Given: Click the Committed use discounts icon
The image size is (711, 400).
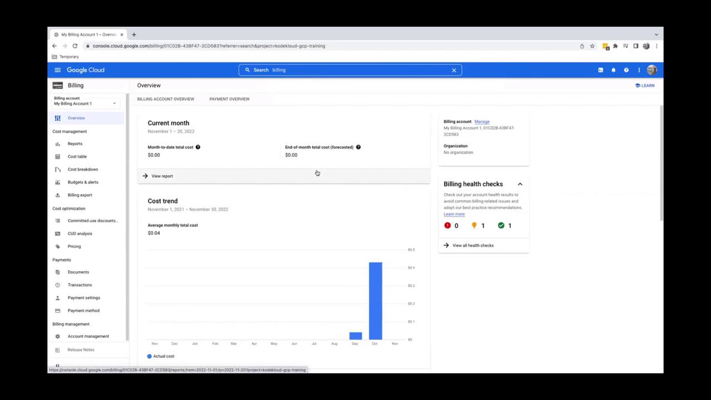Looking at the screenshot, I should (x=58, y=221).
